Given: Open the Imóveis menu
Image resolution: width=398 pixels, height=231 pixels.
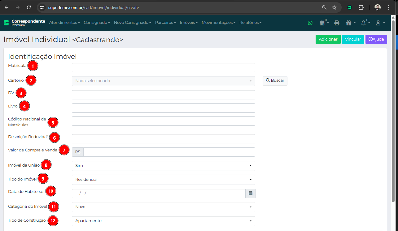Looking at the screenshot, I should [x=189, y=23].
